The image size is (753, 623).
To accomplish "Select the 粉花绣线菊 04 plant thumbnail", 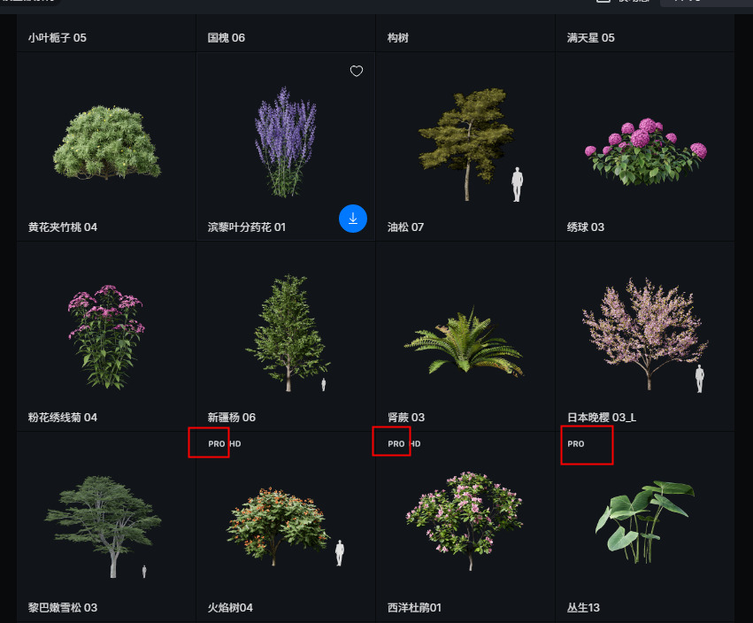I will tap(106, 335).
